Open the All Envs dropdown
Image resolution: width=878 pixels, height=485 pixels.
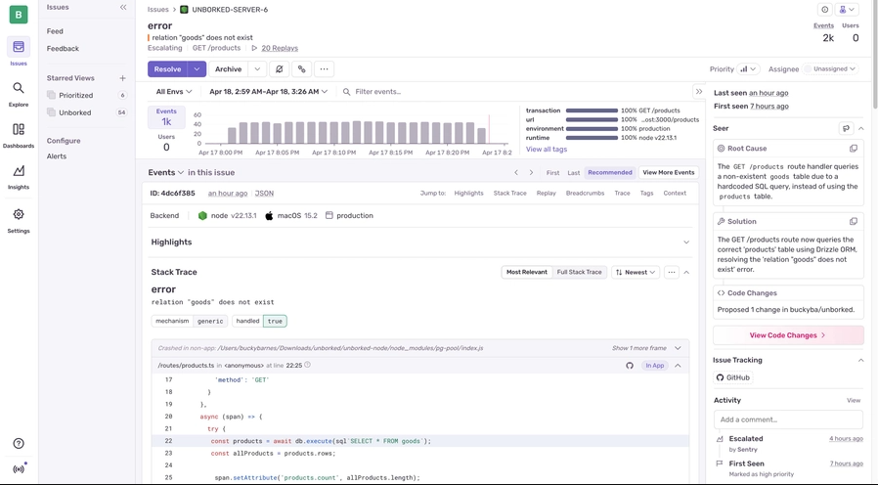(174, 92)
